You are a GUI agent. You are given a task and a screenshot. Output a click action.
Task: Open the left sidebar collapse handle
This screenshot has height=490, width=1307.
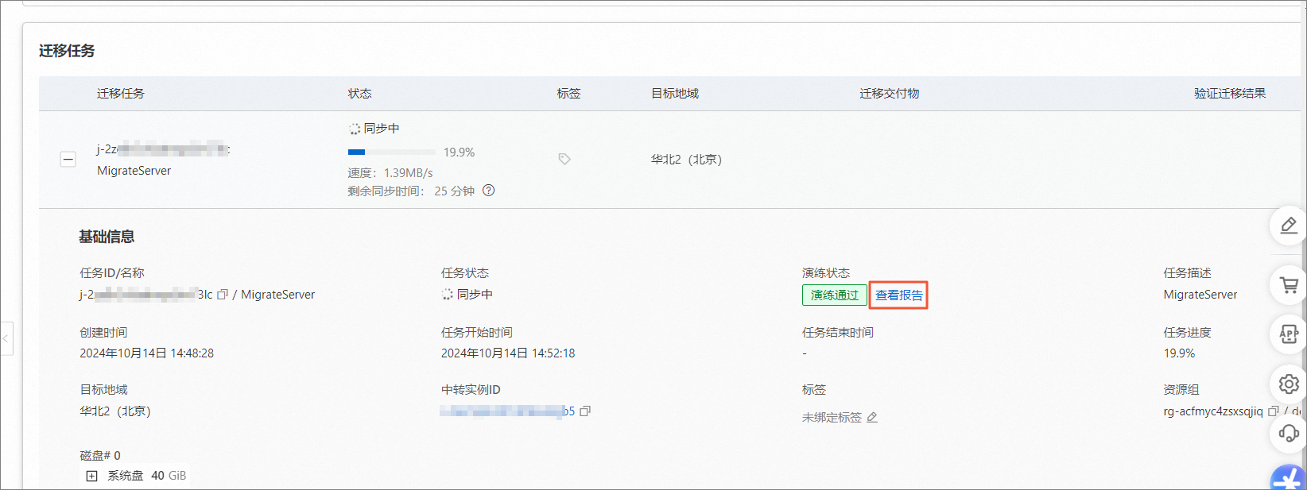6,338
